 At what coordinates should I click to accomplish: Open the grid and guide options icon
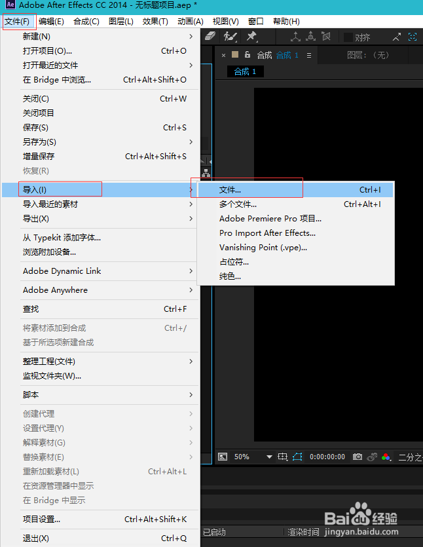point(282,457)
